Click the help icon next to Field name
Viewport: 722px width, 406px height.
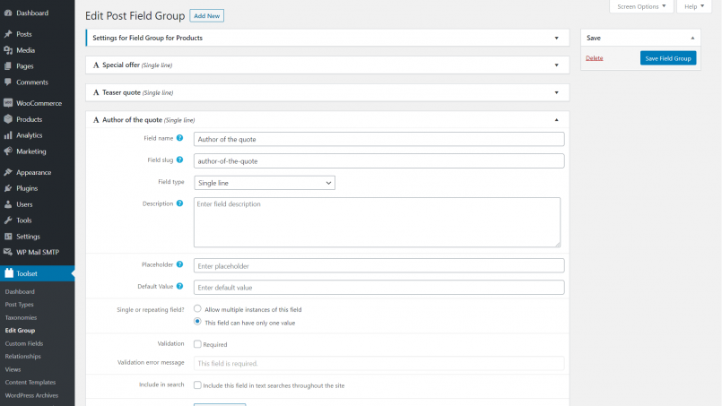pos(179,138)
